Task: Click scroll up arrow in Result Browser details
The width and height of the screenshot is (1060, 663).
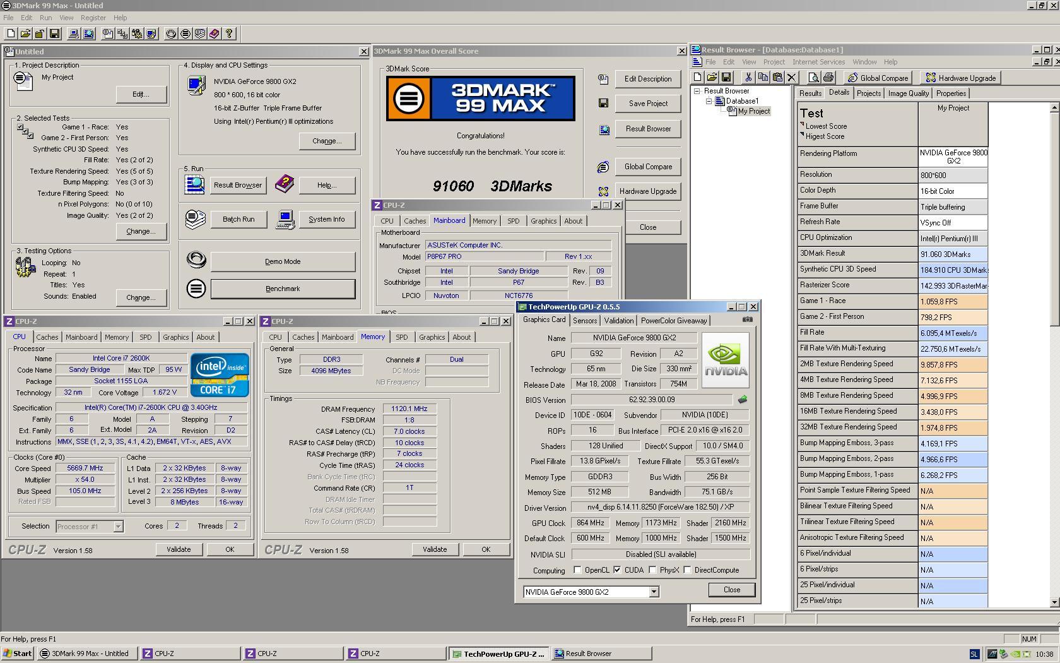Action: (1054, 108)
